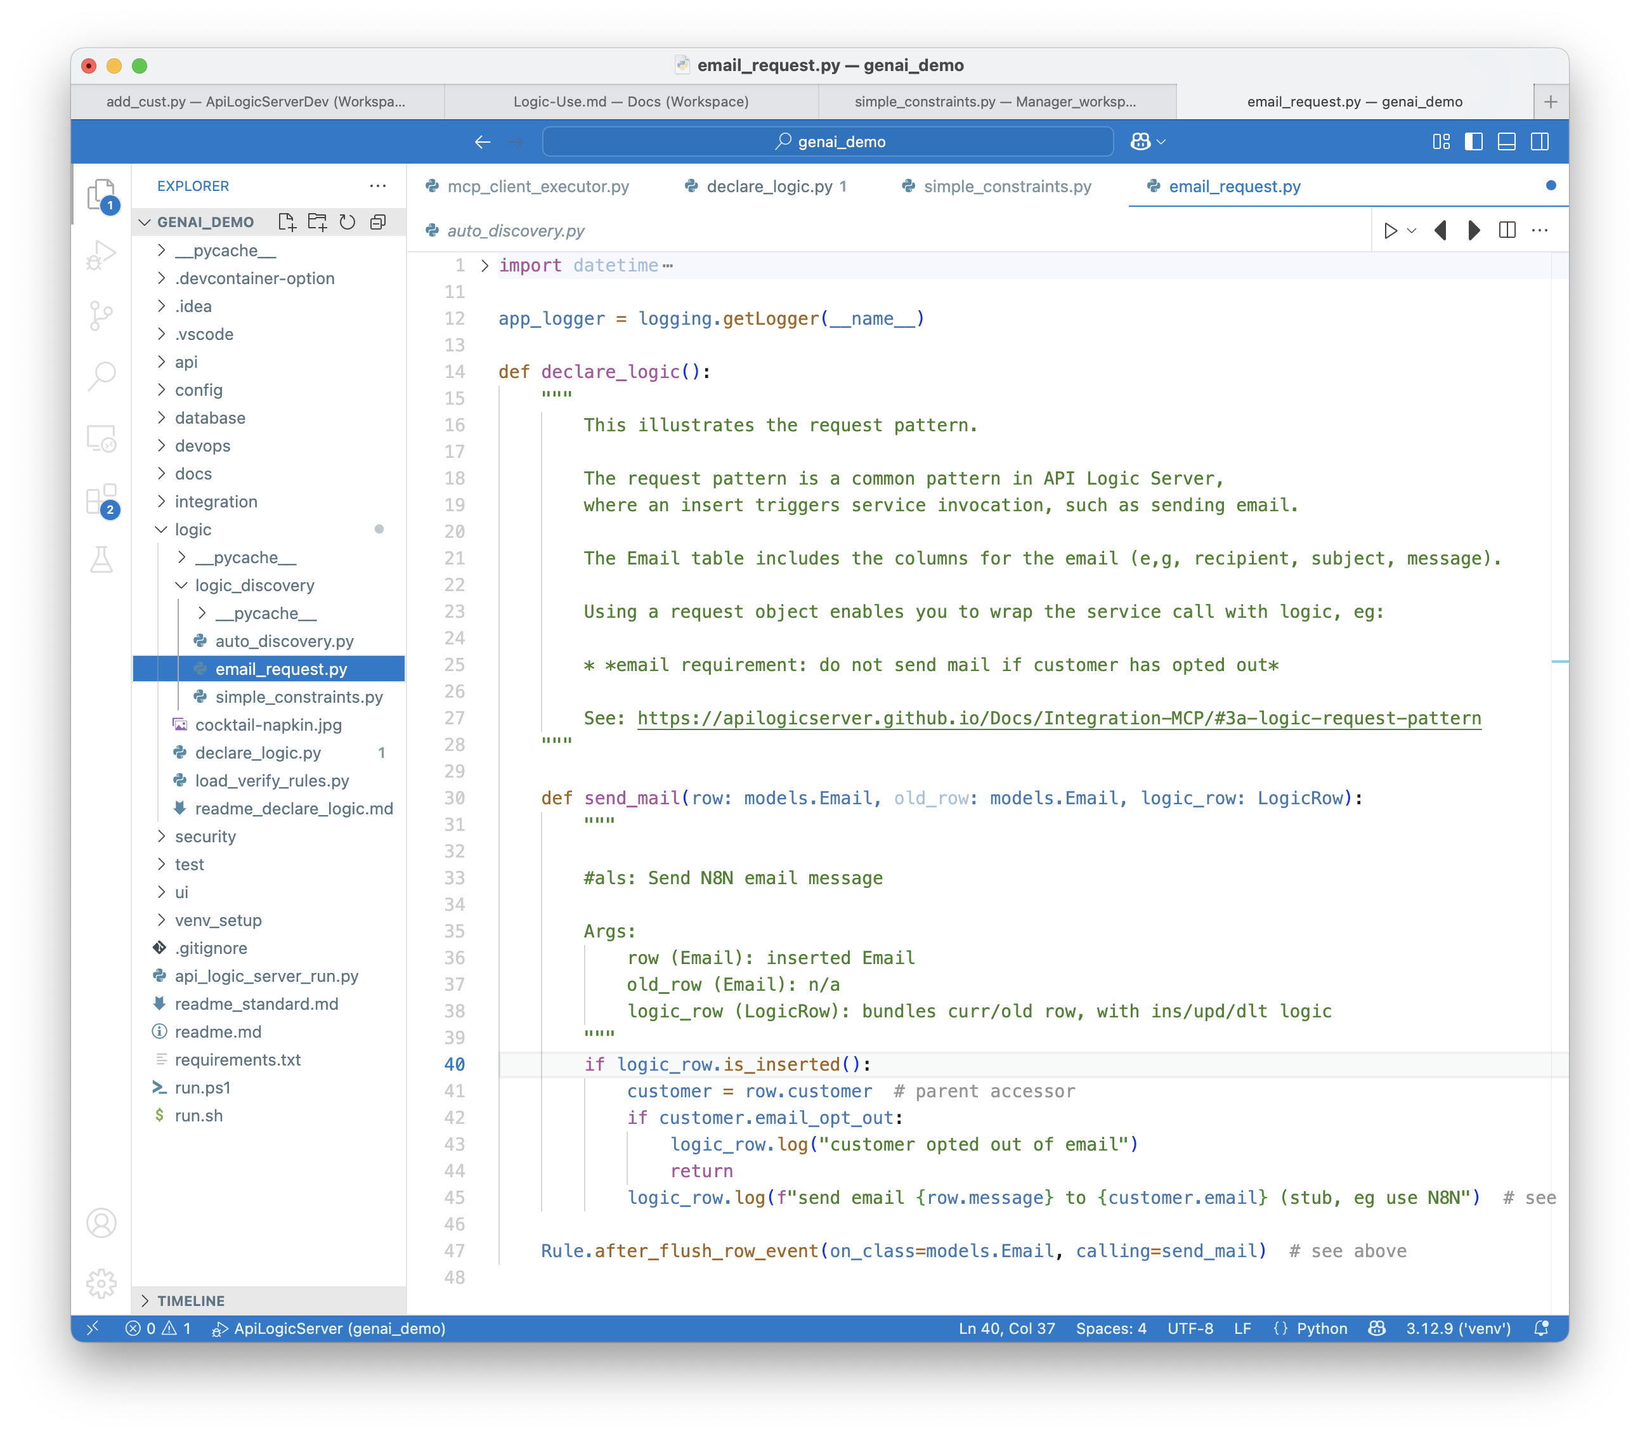Collapse the logic_discovery folder

pyautogui.click(x=182, y=586)
